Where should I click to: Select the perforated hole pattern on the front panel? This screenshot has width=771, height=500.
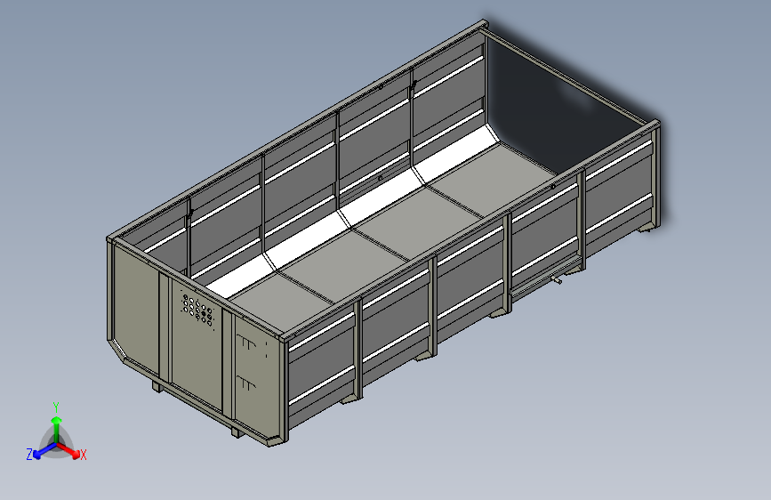click(x=198, y=310)
